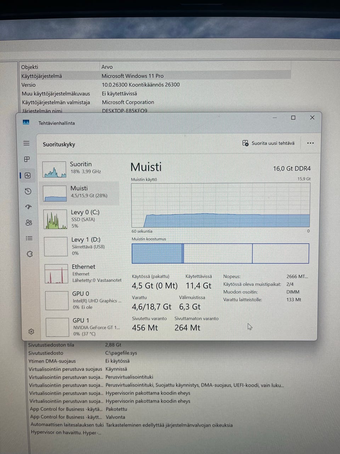Open Task Manager settings gear icon

tap(31, 331)
